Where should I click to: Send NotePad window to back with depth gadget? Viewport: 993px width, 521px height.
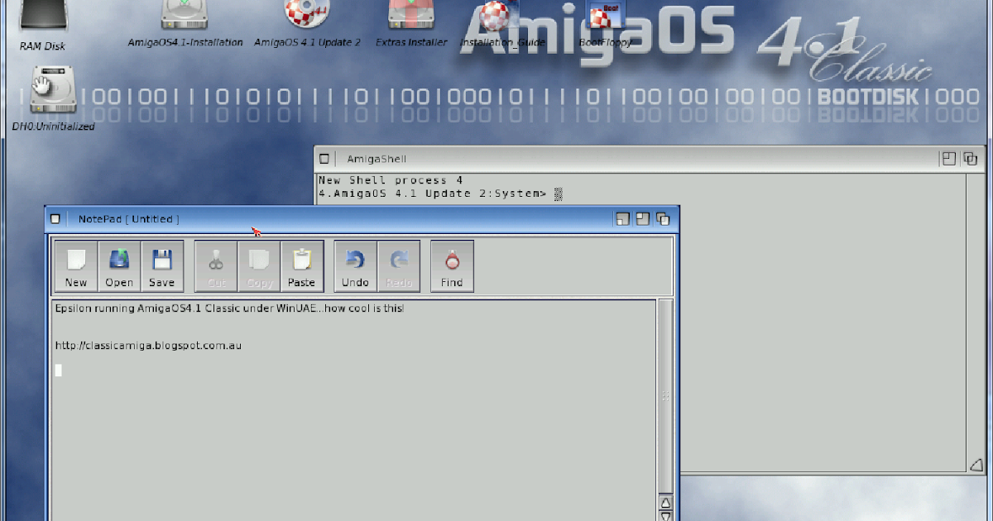[x=661, y=218]
